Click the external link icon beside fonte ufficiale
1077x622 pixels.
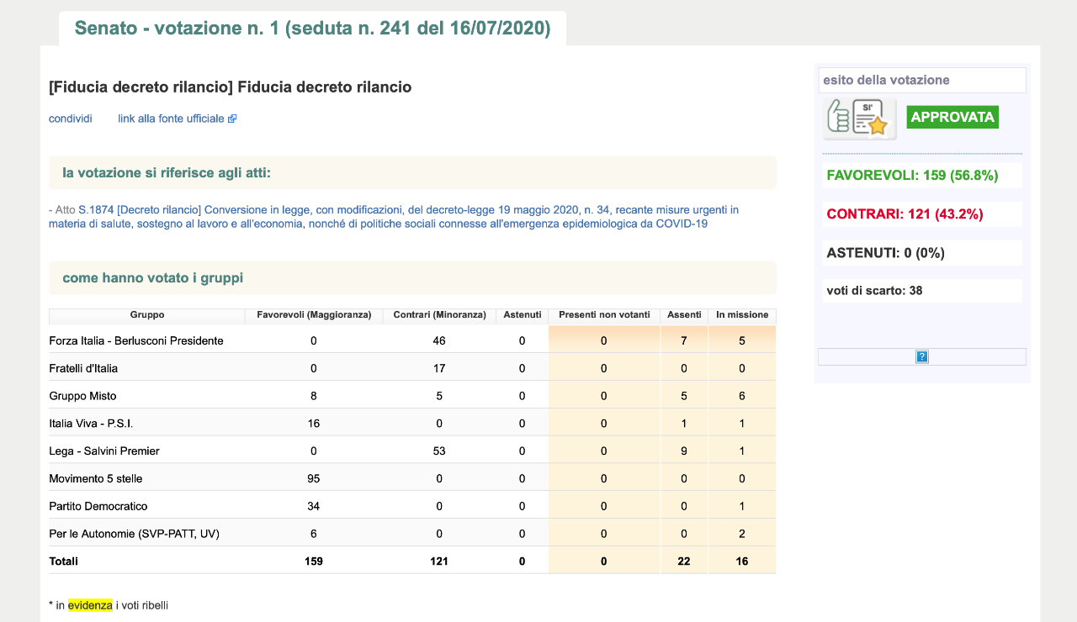[232, 119]
